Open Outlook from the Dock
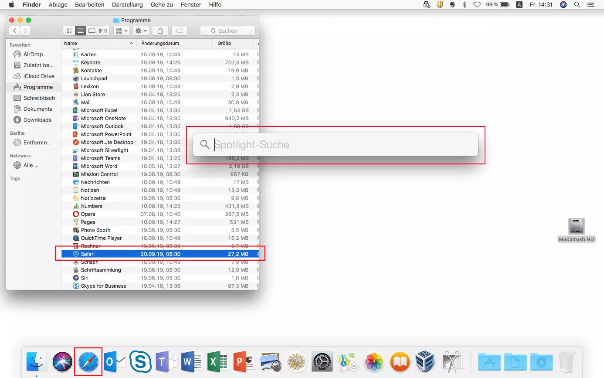Image resolution: width=604 pixels, height=378 pixels. [x=115, y=361]
